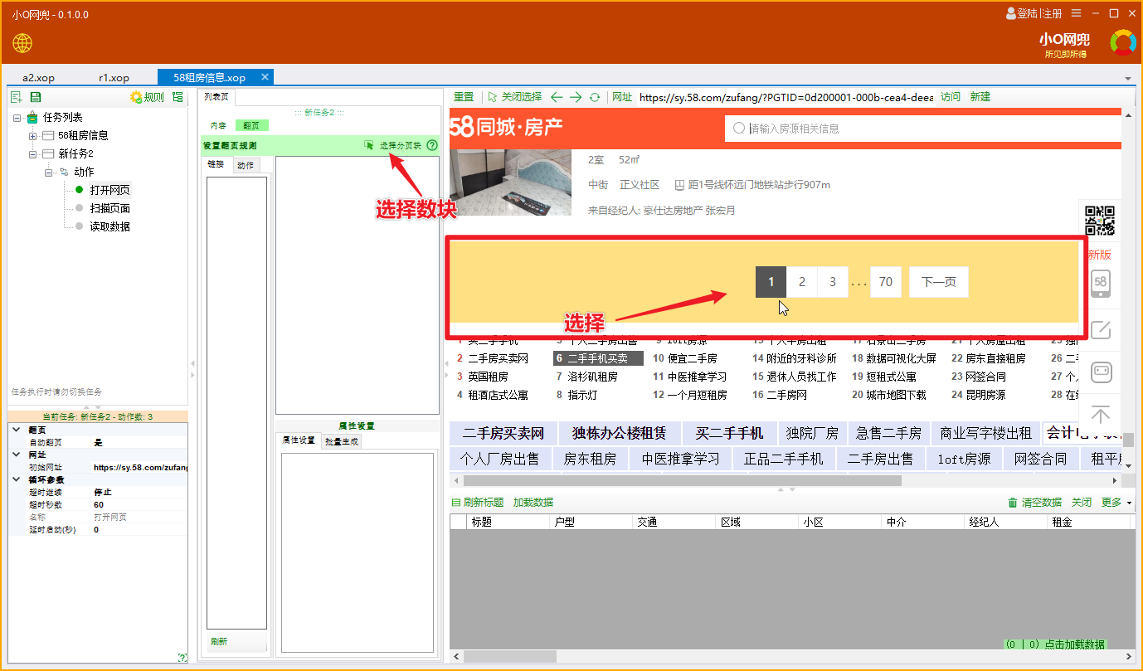Image resolution: width=1143 pixels, height=671 pixels.
Task: Select the 列表页 tab
Action: [216, 97]
